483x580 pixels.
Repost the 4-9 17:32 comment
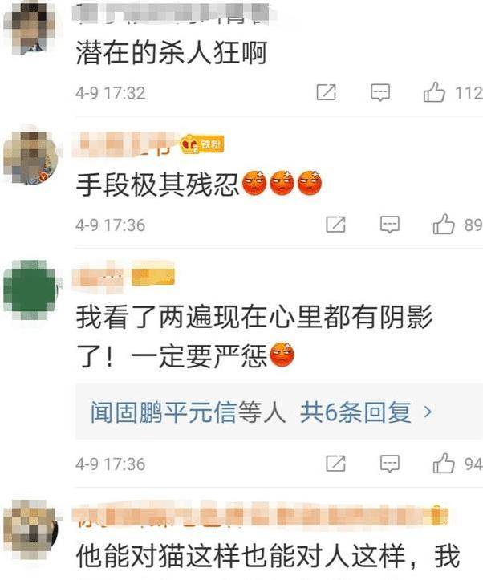click(327, 92)
